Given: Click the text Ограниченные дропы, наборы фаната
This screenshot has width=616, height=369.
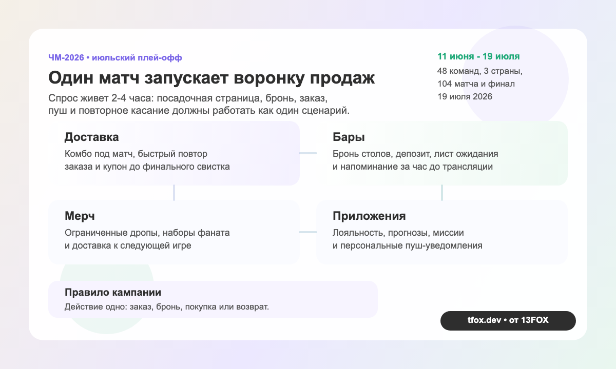Looking at the screenshot, I should pos(147,233).
